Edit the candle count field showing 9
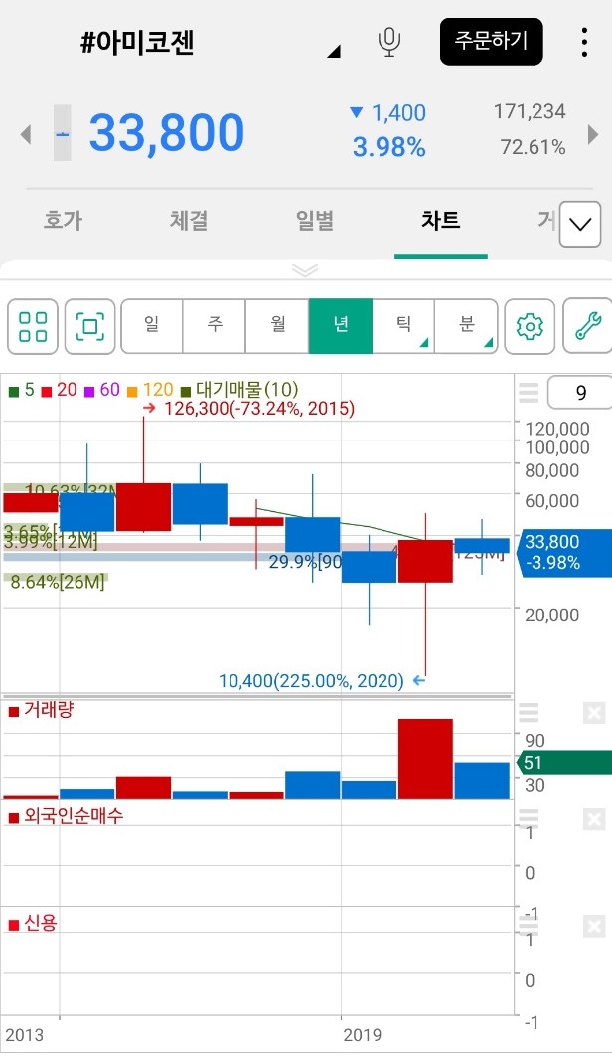The image size is (612, 1057). pos(579,393)
